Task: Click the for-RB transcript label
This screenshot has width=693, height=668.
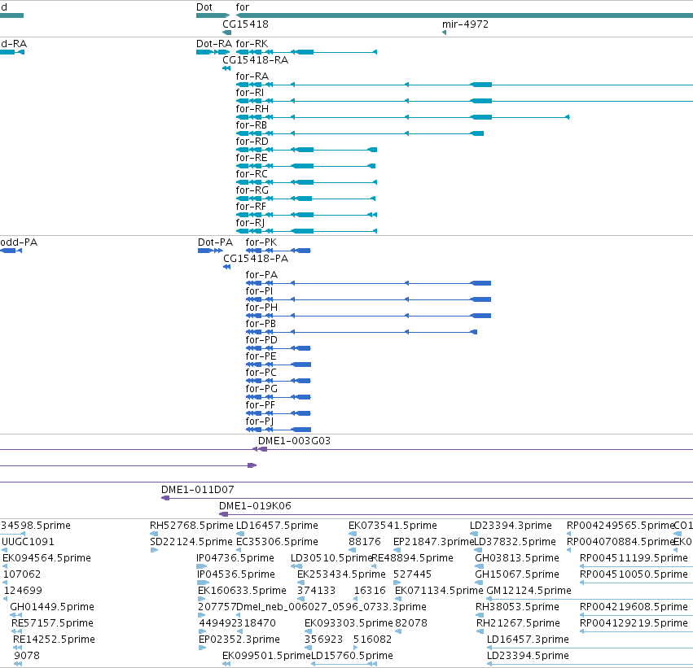Action: coord(252,125)
